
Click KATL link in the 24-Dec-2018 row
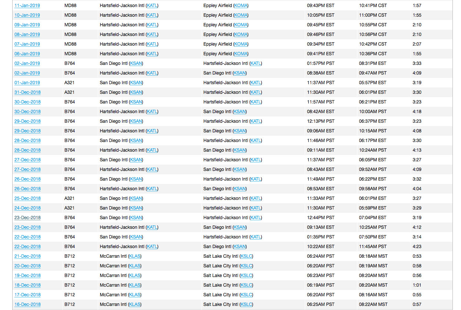coord(256,208)
